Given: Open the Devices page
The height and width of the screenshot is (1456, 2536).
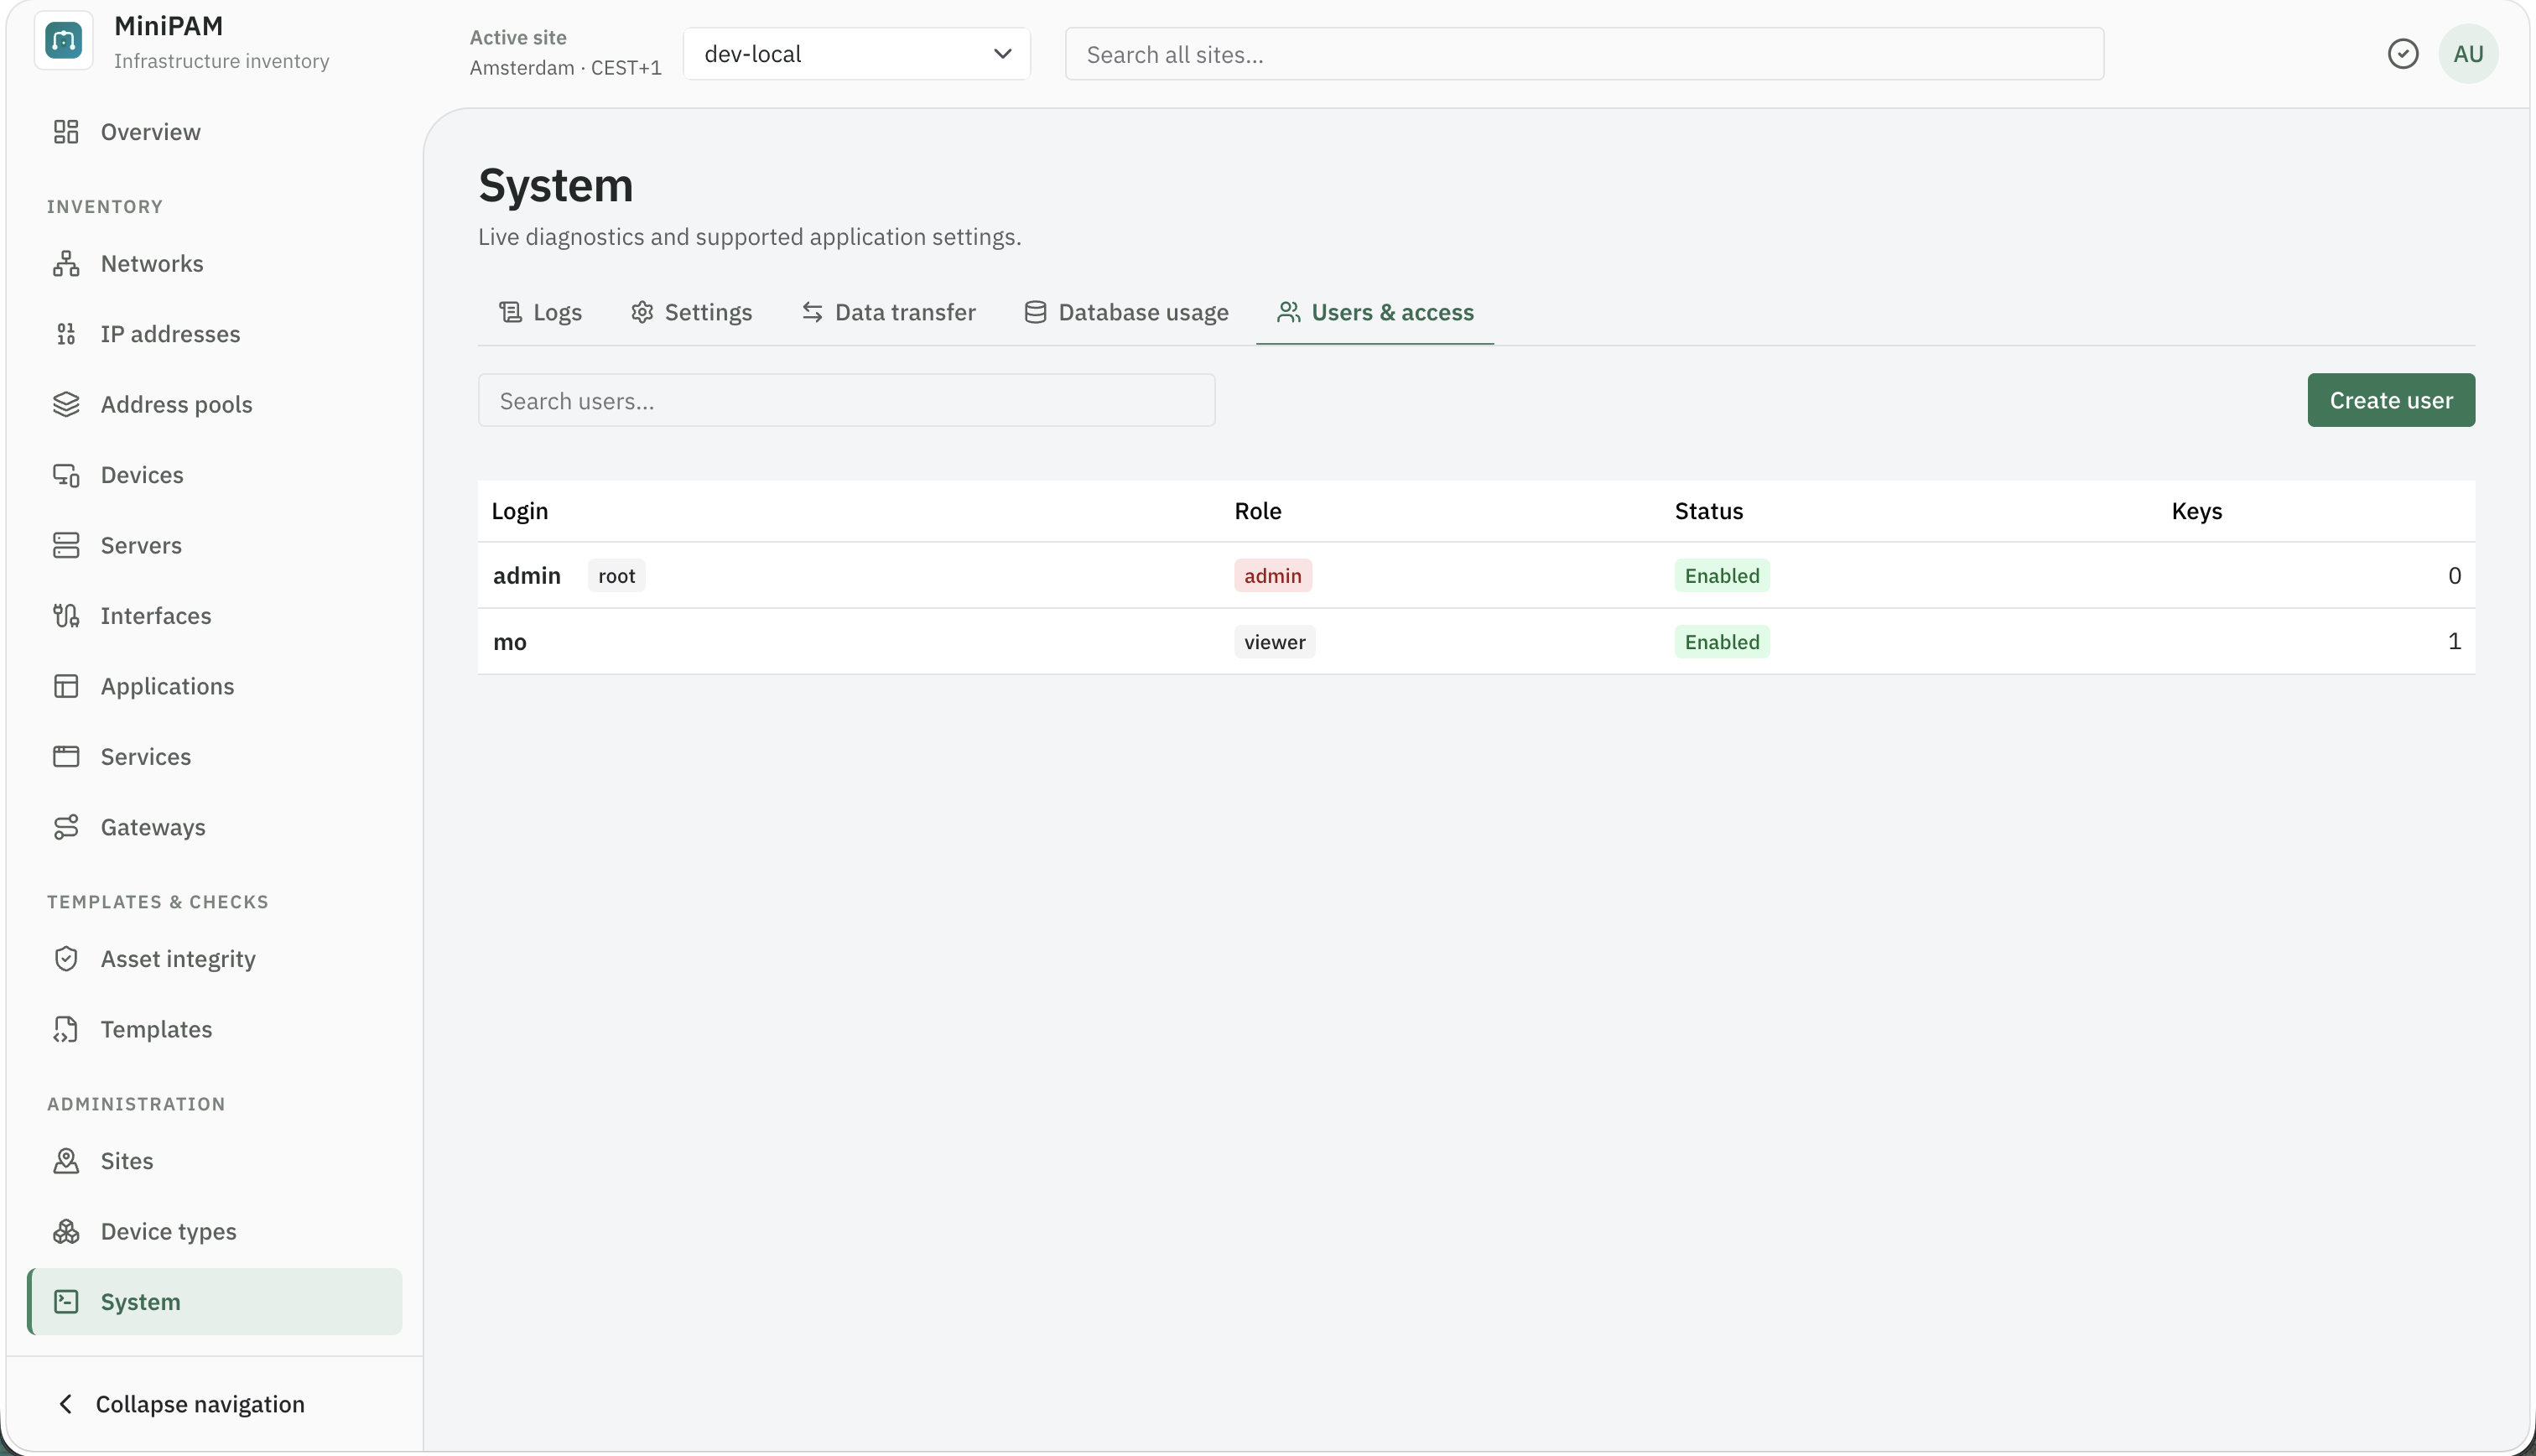Looking at the screenshot, I should (x=215, y=475).
